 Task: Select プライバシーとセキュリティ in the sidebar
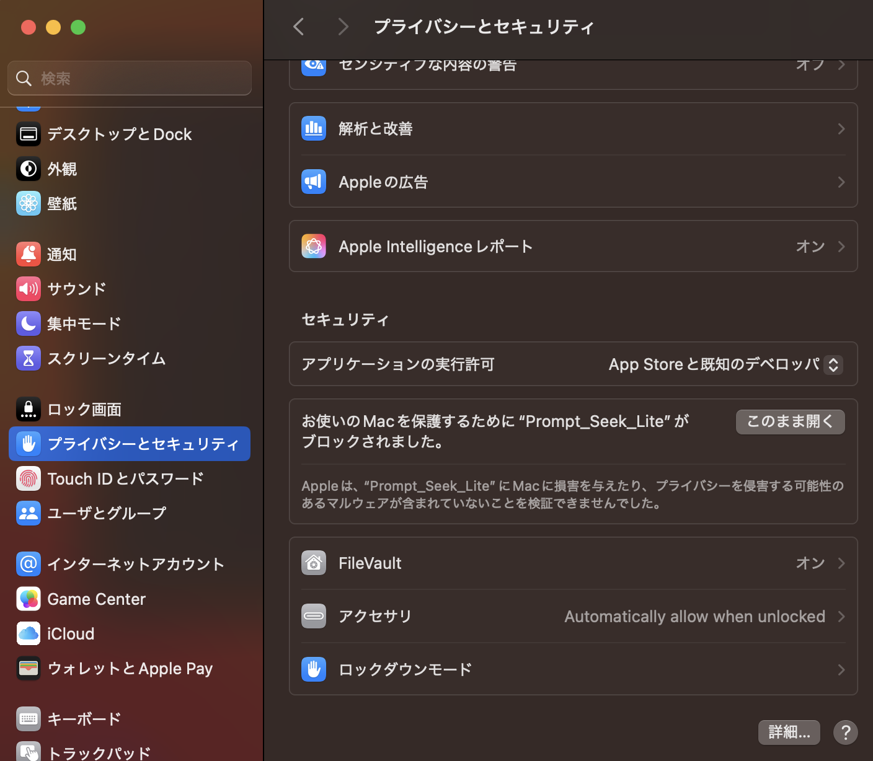(x=130, y=444)
